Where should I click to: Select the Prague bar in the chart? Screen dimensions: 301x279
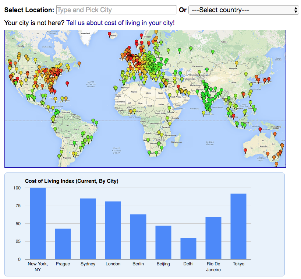coord(63,244)
